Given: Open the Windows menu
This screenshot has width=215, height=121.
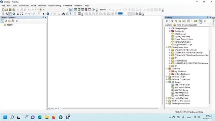Looking at the screenshot, I should coord(78,6).
